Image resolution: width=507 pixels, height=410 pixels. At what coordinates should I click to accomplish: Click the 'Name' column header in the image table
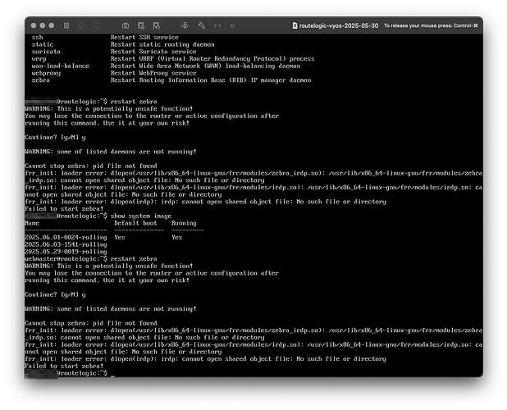32,223
